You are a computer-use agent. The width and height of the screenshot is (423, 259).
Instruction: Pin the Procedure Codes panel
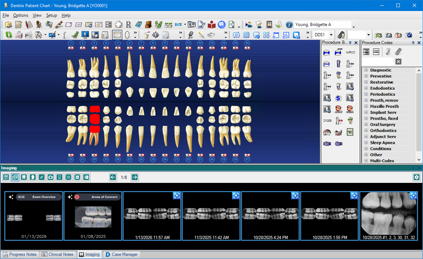[413, 43]
